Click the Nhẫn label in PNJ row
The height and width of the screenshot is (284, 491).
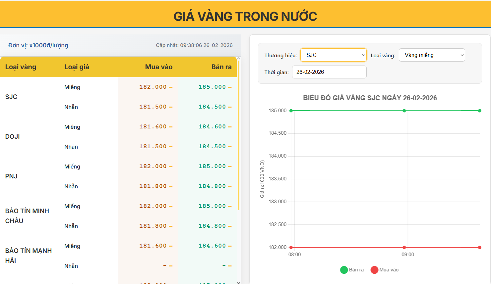pos(71,186)
